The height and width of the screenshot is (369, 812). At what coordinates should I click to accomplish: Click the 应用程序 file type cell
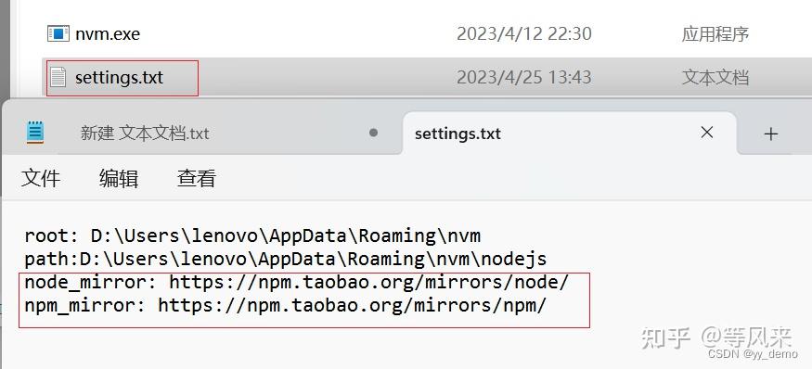(715, 34)
